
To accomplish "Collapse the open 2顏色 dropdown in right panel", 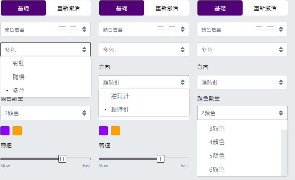I will click(x=242, y=113).
